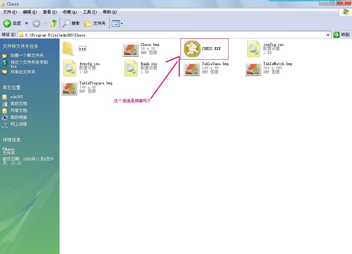Open mdm365 under other places

(x=17, y=97)
